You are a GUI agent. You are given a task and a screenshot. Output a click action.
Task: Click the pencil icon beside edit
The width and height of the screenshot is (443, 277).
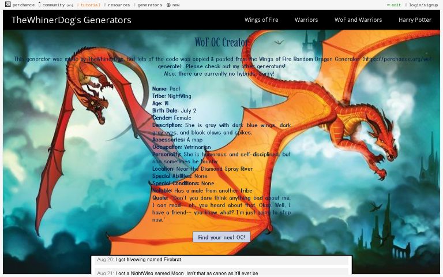coord(388,5)
